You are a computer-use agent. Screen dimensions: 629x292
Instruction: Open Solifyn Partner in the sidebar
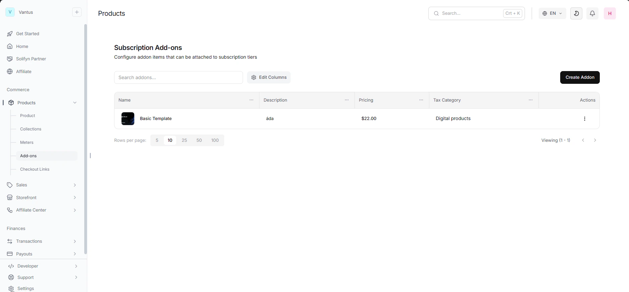tap(31, 59)
